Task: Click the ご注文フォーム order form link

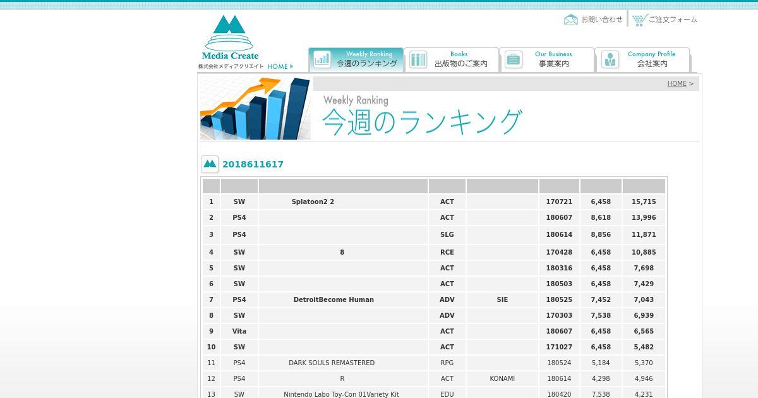Action: point(673,20)
